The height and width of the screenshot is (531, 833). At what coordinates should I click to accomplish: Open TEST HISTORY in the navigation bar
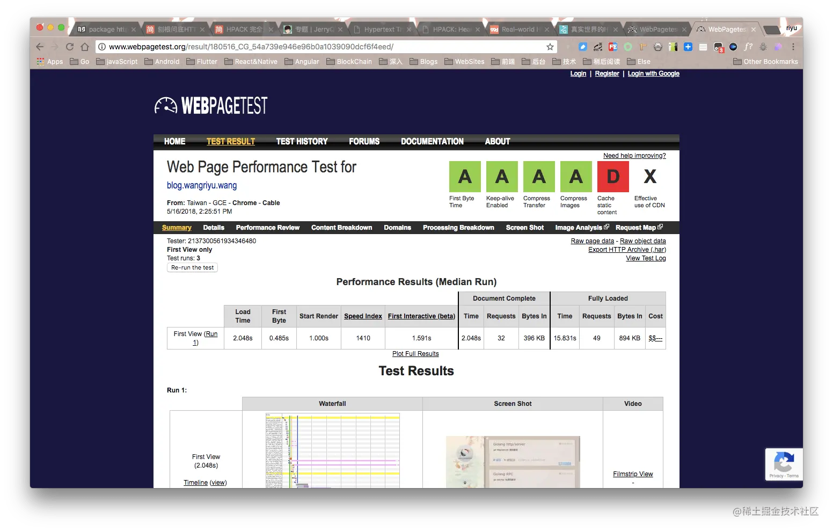point(302,142)
